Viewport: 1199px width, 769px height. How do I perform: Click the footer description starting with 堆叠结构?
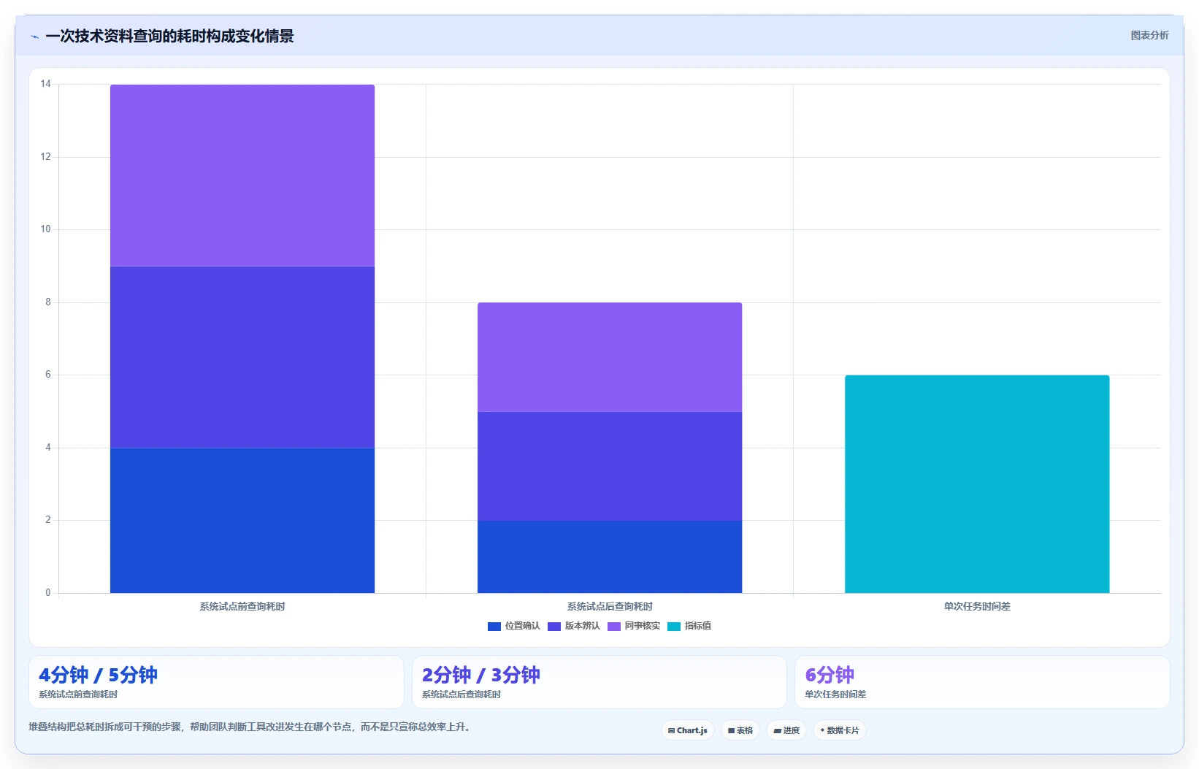(x=251, y=727)
